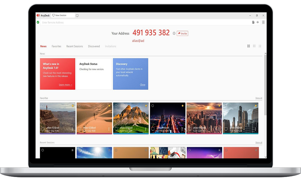Switch to large tiles view icon

(249, 46)
